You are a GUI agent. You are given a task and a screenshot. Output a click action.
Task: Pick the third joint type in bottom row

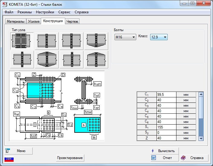click(x=72, y=60)
